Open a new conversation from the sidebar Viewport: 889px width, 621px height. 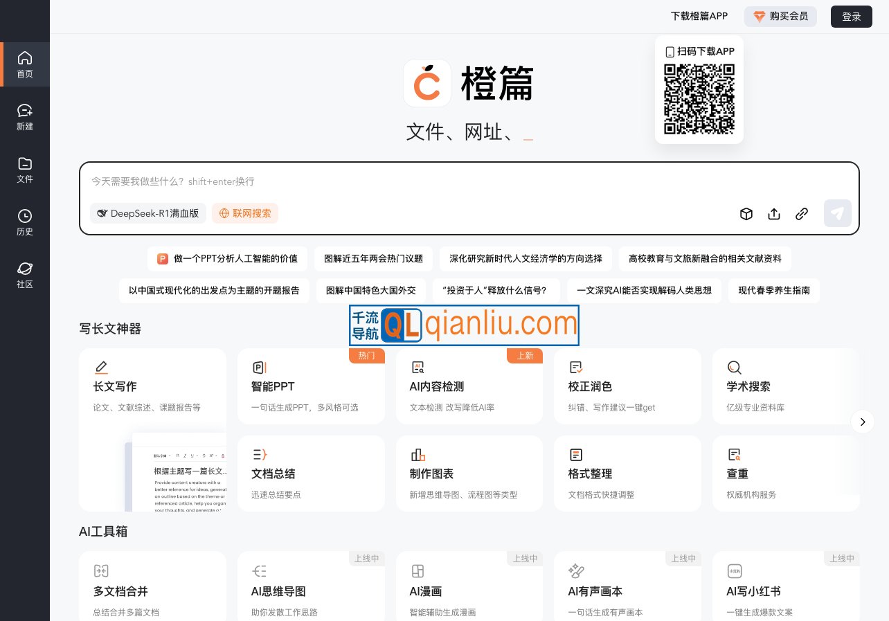click(x=25, y=116)
